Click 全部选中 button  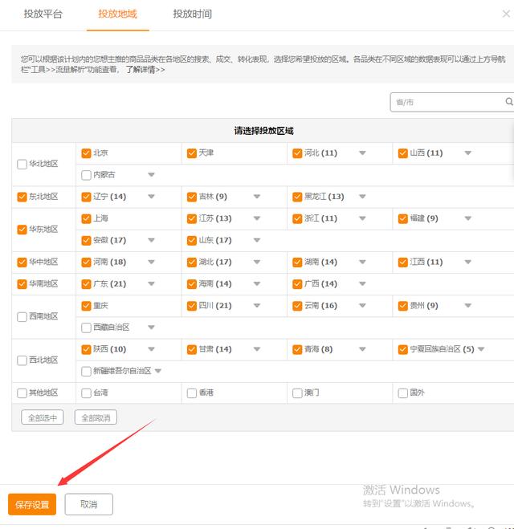pyautogui.click(x=42, y=417)
